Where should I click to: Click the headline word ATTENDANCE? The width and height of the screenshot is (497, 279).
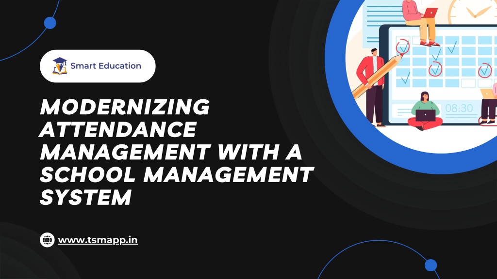tap(118, 129)
